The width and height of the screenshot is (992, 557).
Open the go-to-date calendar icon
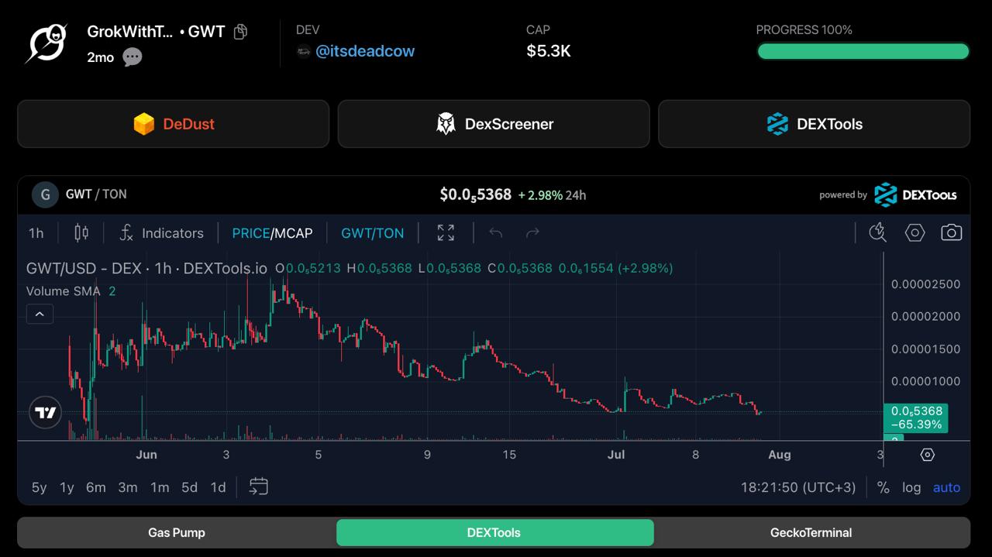pos(259,487)
